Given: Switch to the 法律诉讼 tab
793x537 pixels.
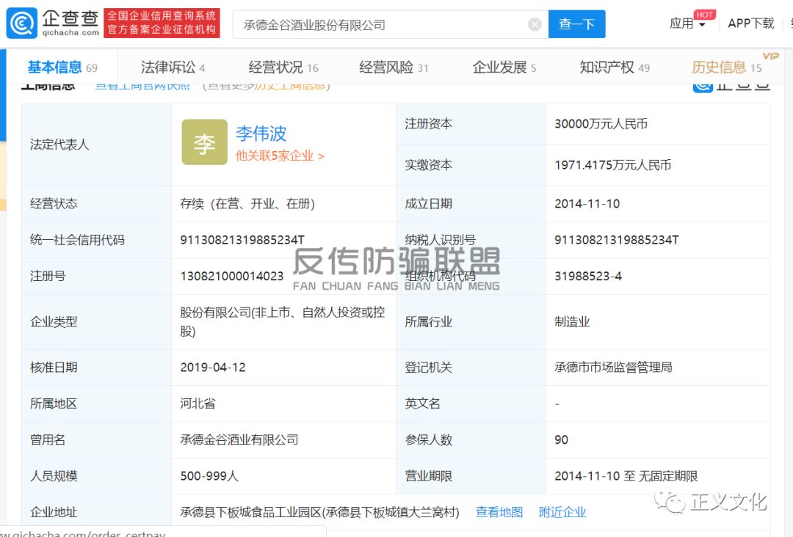Looking at the screenshot, I should pyautogui.click(x=167, y=67).
